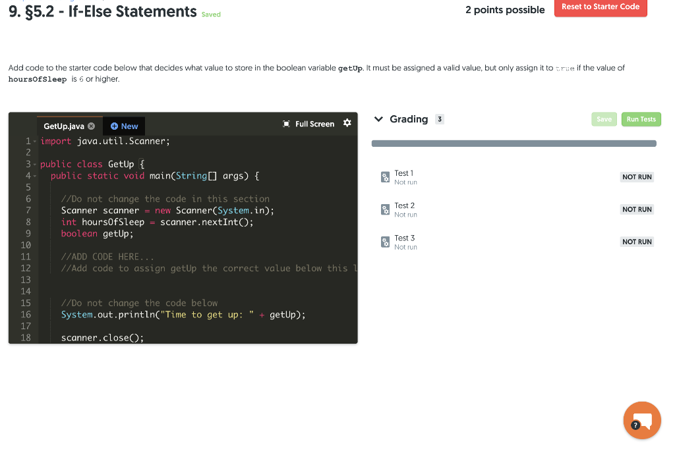Click the plus icon next to New

(x=114, y=126)
